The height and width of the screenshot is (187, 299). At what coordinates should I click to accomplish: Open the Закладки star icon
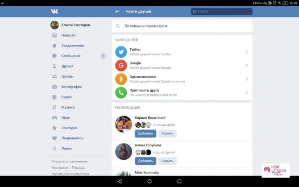coord(54,128)
